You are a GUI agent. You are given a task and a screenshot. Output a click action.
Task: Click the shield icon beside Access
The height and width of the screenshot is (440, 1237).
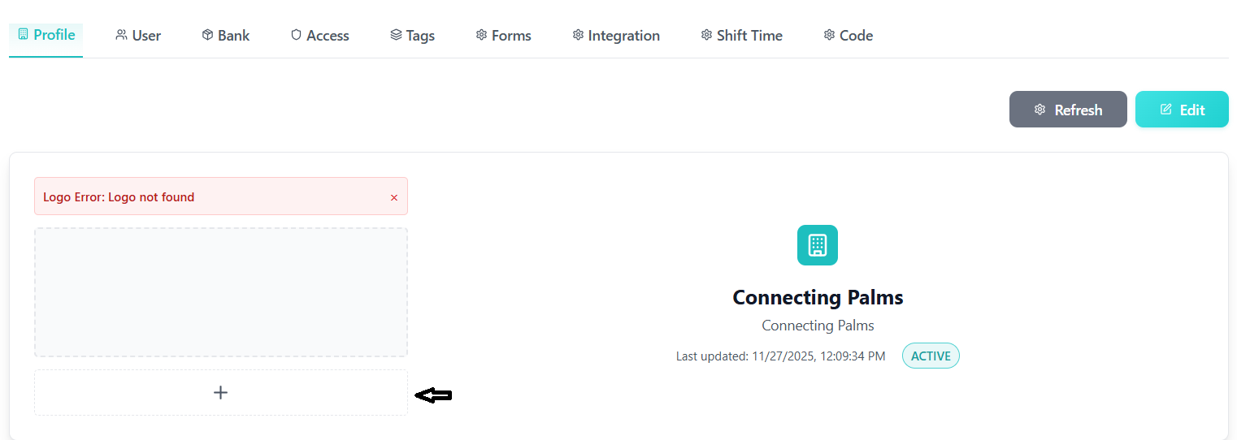pyautogui.click(x=296, y=35)
